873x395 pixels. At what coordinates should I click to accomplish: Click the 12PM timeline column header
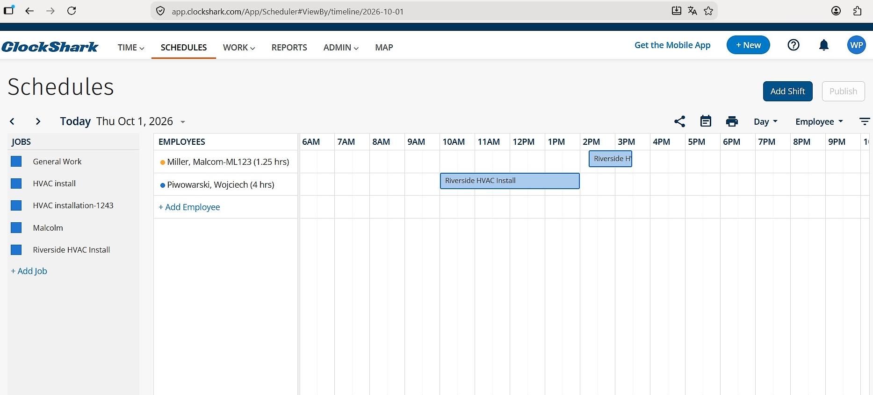point(523,141)
